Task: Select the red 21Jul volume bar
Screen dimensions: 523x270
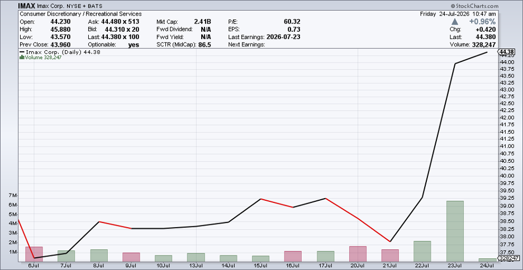Action: (x=390, y=255)
